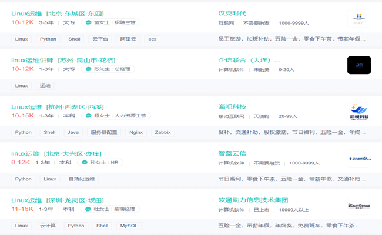Open the 海呗科技 company link
The width and height of the screenshot is (382, 235).
click(x=232, y=107)
